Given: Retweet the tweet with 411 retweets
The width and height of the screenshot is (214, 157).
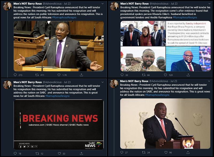Looking at the screenshot, I should (37, 75).
